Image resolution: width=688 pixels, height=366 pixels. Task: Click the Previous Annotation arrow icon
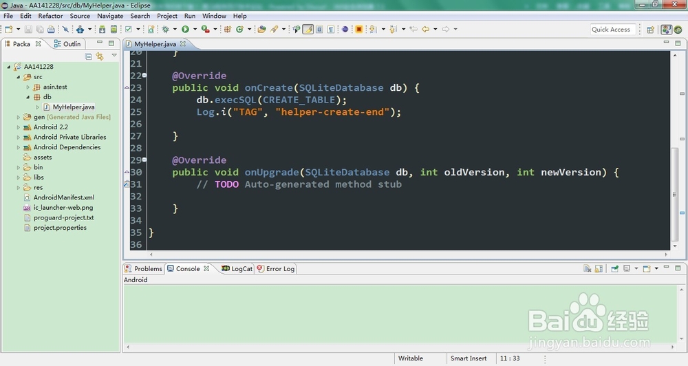393,30
